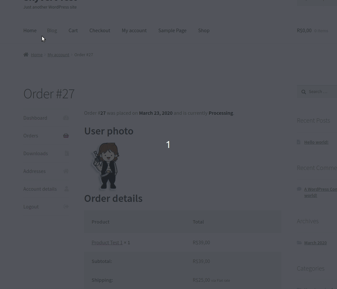The image size is (337, 289).
Task: Go to the Shop menu item
Action: (204, 31)
